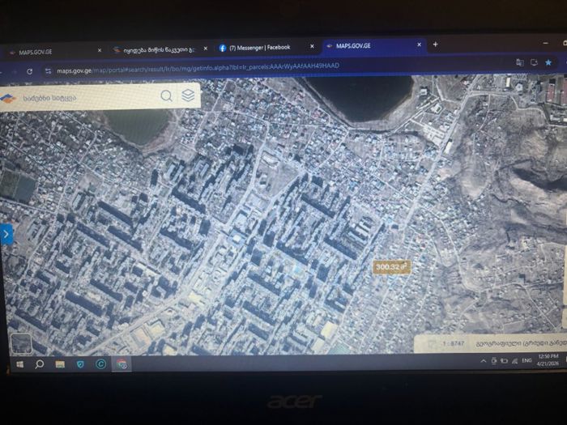The height and width of the screenshot is (425, 567).
Task: Open File Explorer from the taskbar
Action: pos(60,364)
